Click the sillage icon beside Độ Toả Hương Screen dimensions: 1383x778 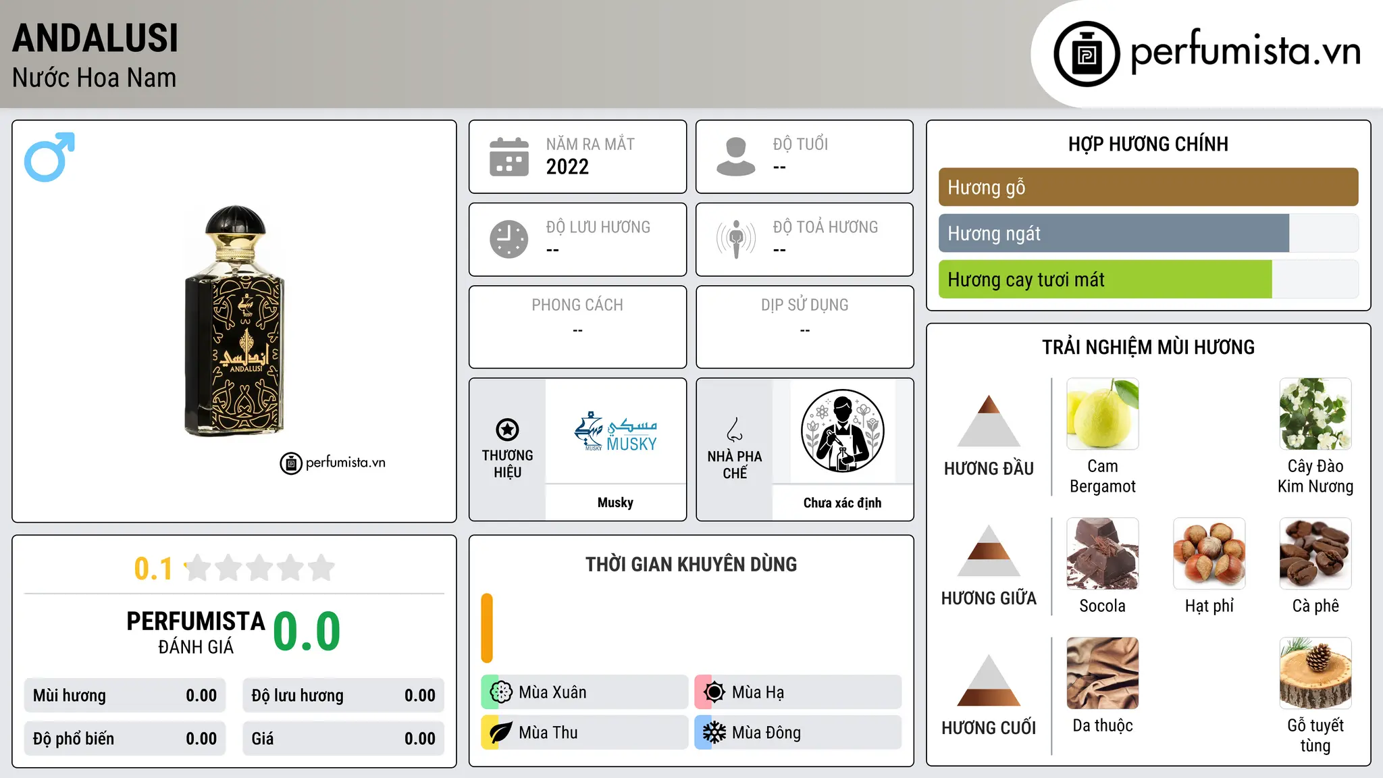point(736,239)
